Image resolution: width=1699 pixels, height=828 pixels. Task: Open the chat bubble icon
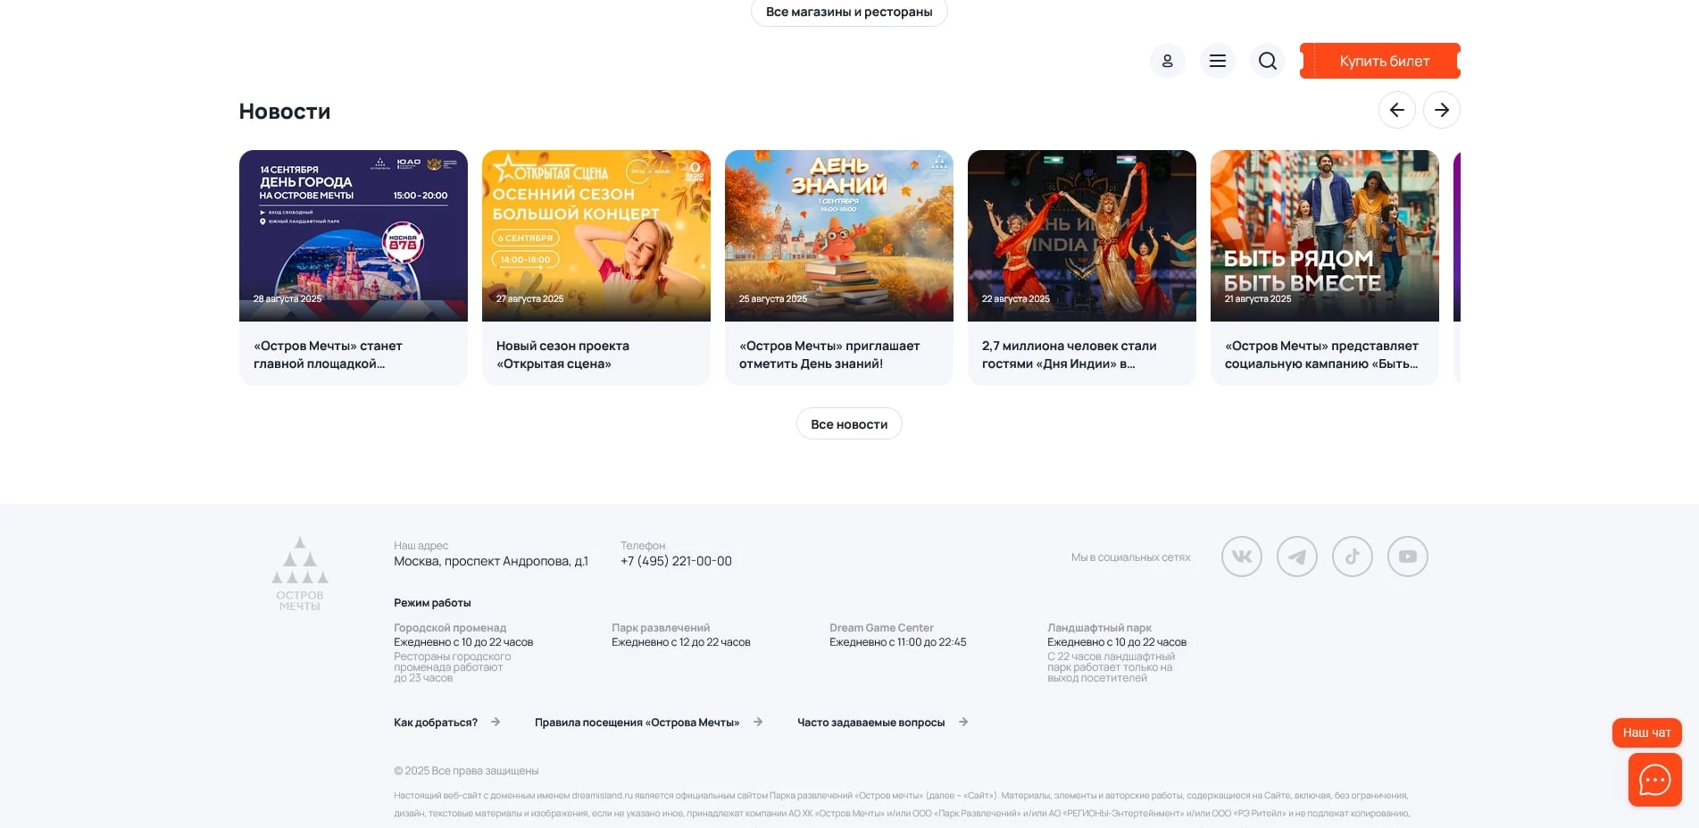click(1653, 779)
